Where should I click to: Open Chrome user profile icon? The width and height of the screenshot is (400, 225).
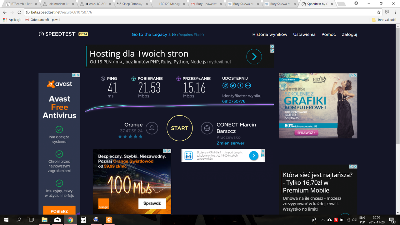pyautogui.click(x=356, y=3)
